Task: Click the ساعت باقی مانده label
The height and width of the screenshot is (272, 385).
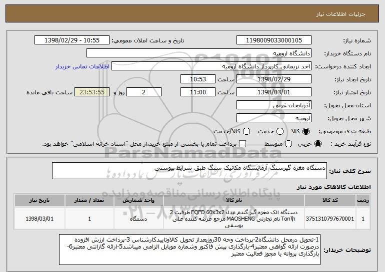Action: tap(49, 92)
